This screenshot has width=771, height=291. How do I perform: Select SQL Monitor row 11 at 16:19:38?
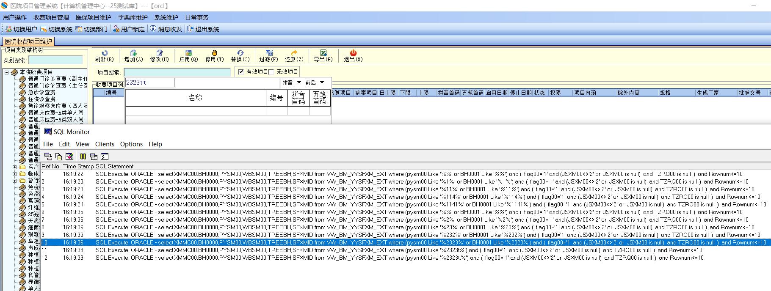(x=406, y=250)
